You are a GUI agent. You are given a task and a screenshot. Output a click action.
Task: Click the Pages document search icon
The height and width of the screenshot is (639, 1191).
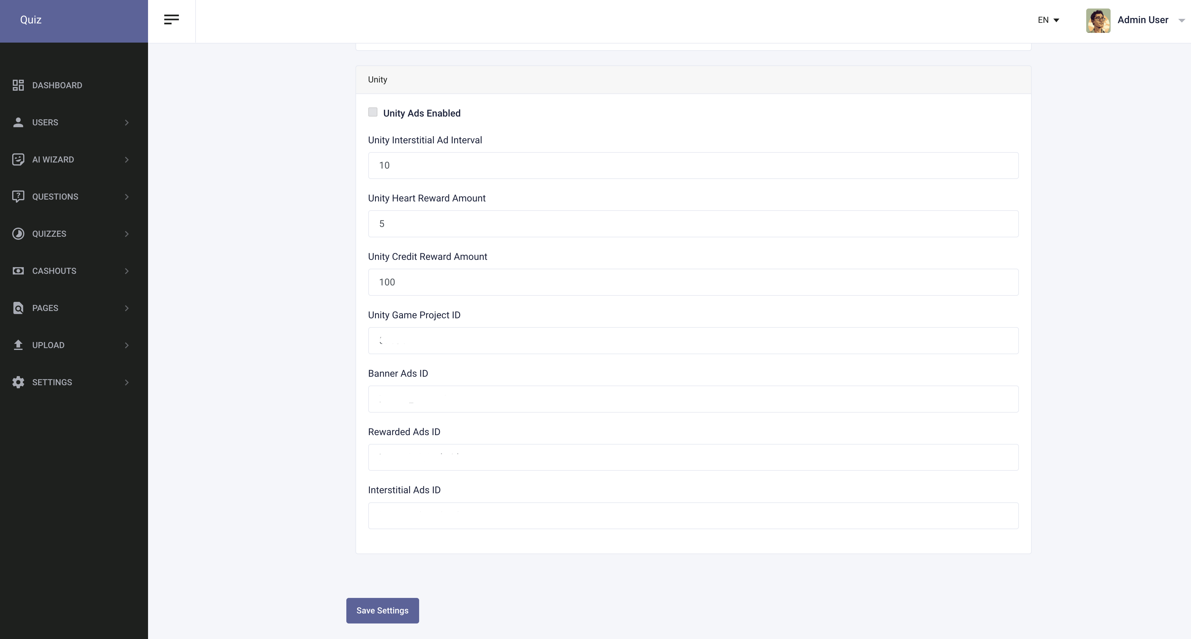coord(18,308)
